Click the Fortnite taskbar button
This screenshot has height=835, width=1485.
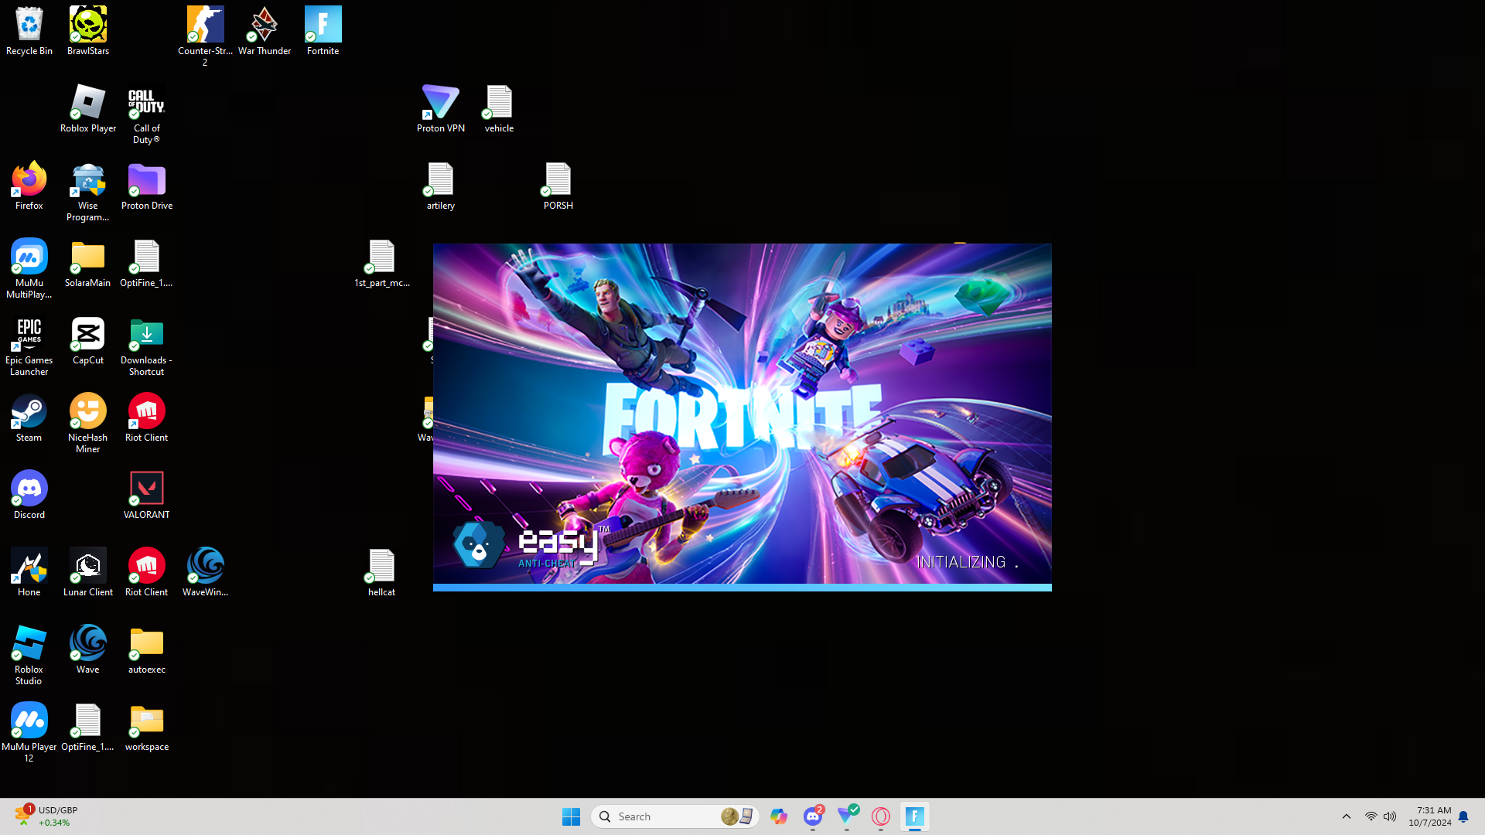click(914, 816)
